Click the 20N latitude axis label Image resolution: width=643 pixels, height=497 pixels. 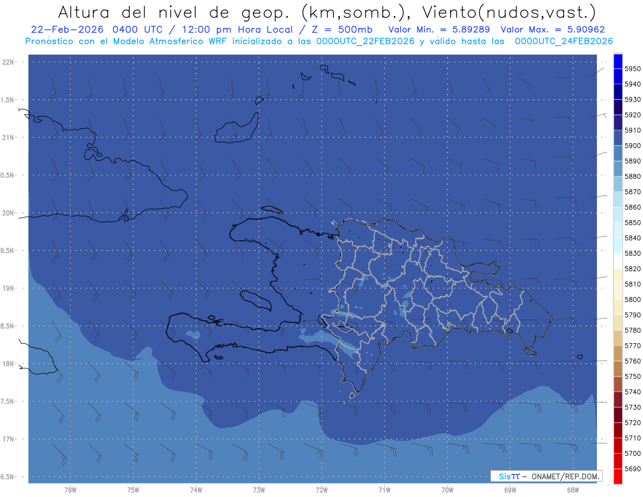pyautogui.click(x=9, y=213)
